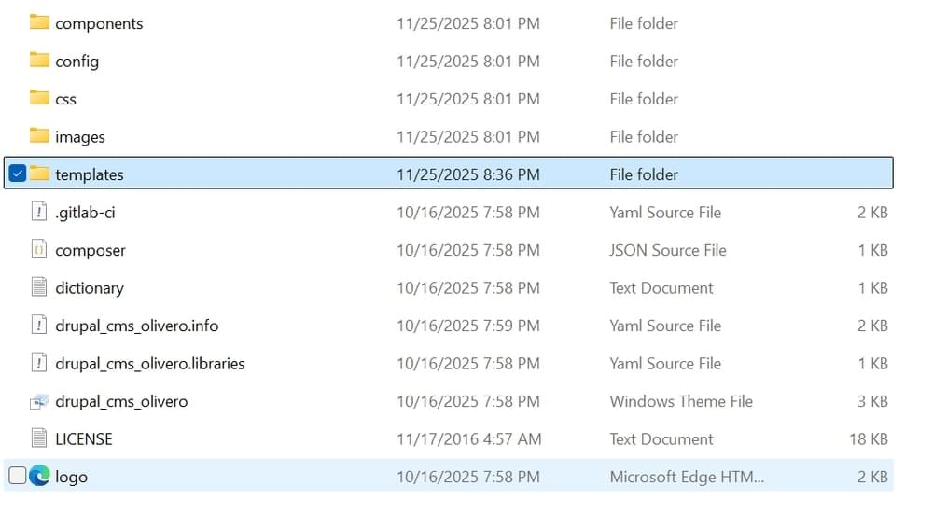This screenshot has height=514, width=933.
Task: Click the components folder icon
Action: (x=39, y=23)
